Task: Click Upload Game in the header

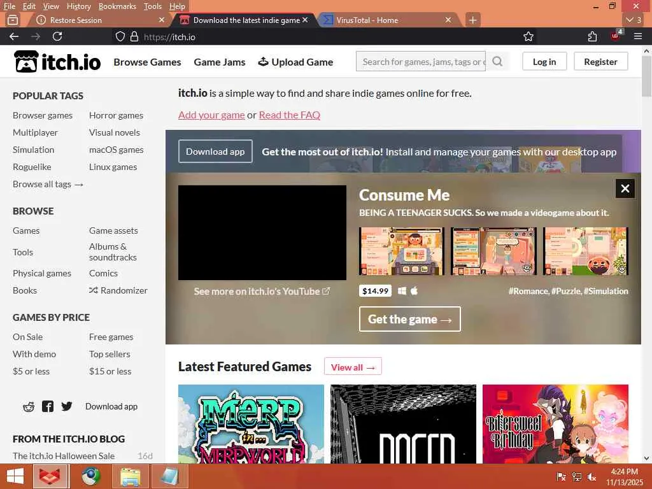Action: 295,62
